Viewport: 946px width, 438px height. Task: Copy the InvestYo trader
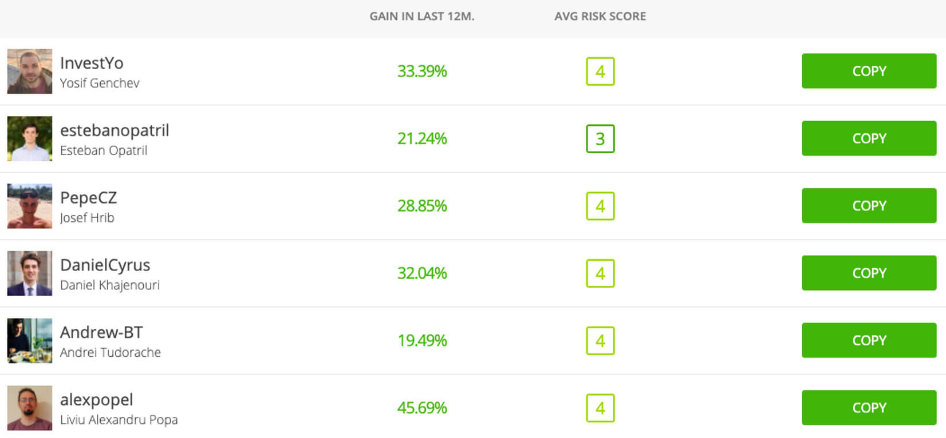pos(869,71)
